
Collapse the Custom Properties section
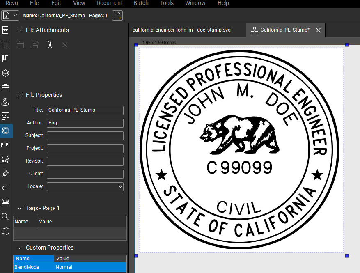click(x=19, y=248)
